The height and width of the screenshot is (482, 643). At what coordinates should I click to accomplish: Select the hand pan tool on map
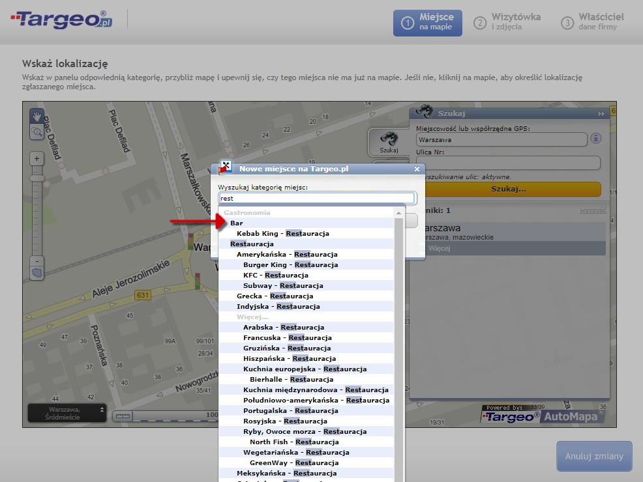click(37, 117)
